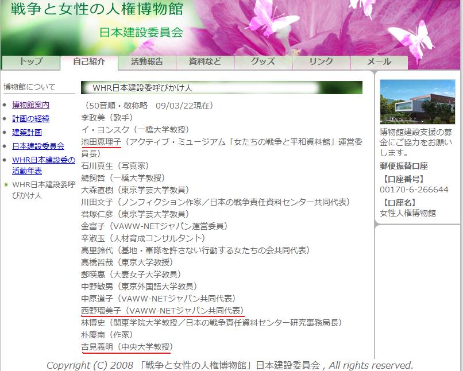This screenshot has height=371, width=463.
Task: Select the line 石川真生(写真家)
Action: click(115, 166)
